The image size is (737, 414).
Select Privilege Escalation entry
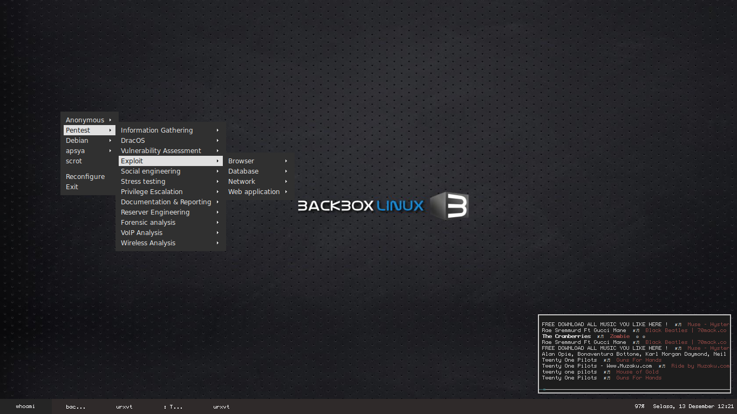151,191
